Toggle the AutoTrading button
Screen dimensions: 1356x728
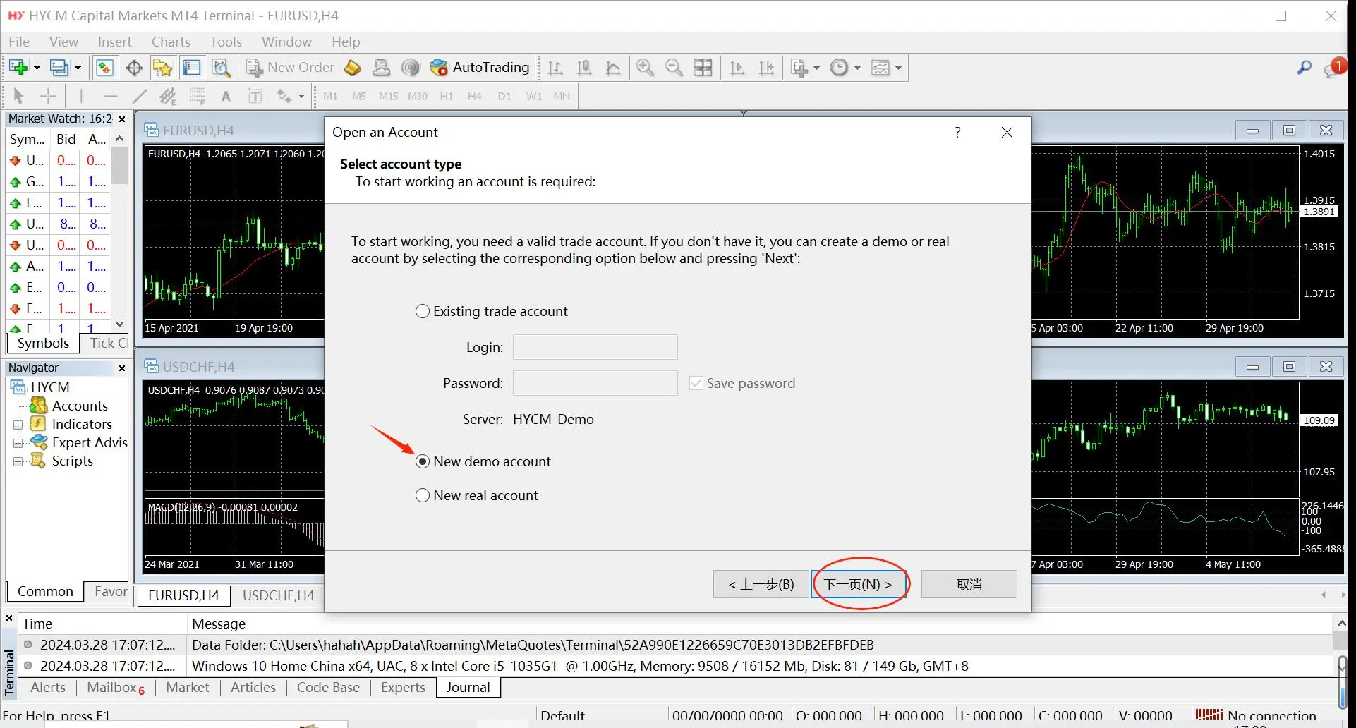click(x=480, y=68)
